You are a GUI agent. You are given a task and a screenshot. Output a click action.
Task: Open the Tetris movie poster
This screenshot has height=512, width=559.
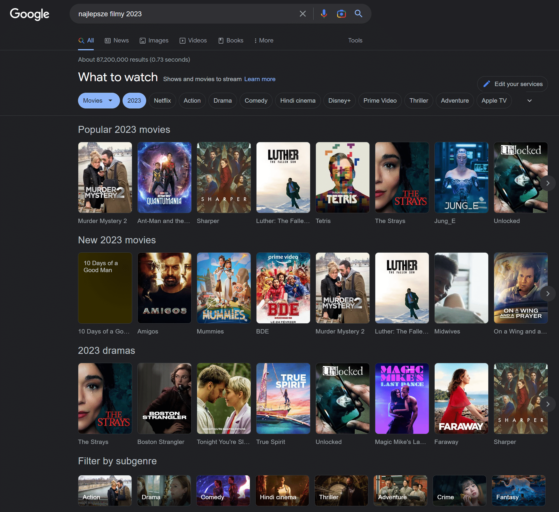(x=343, y=177)
